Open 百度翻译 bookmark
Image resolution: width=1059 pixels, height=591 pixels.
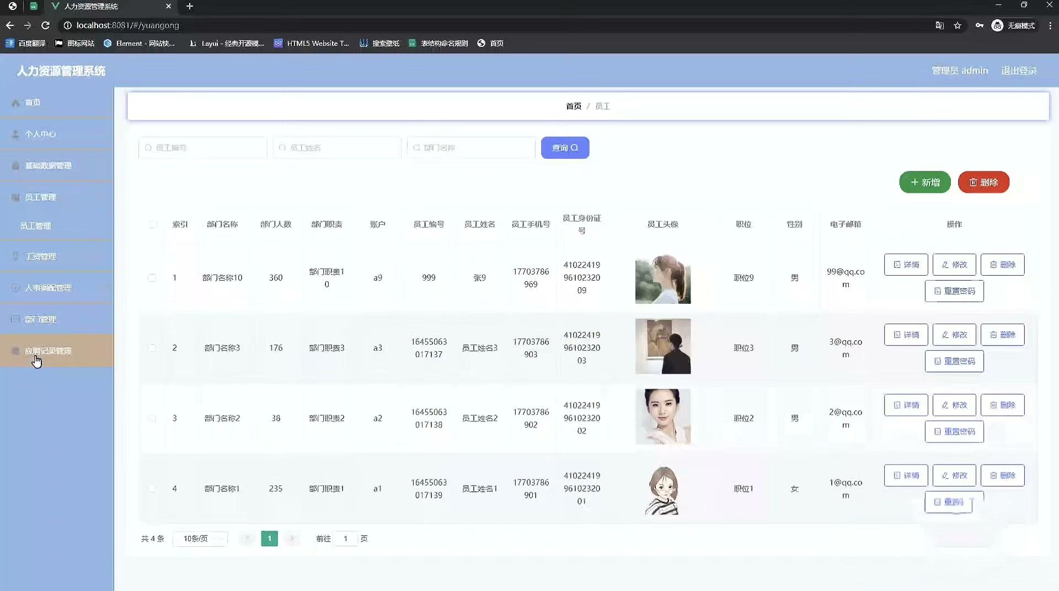(26, 43)
